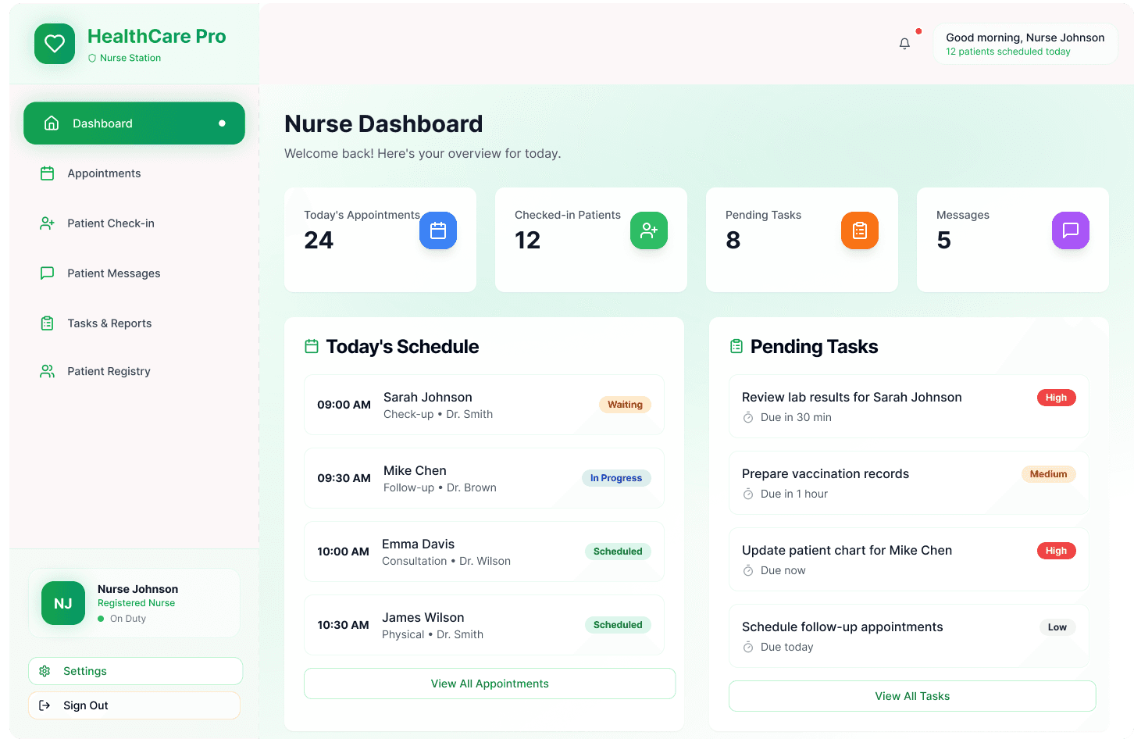Open James Wilson 10:30 AM appointment
1134x739 pixels.
[484, 625]
